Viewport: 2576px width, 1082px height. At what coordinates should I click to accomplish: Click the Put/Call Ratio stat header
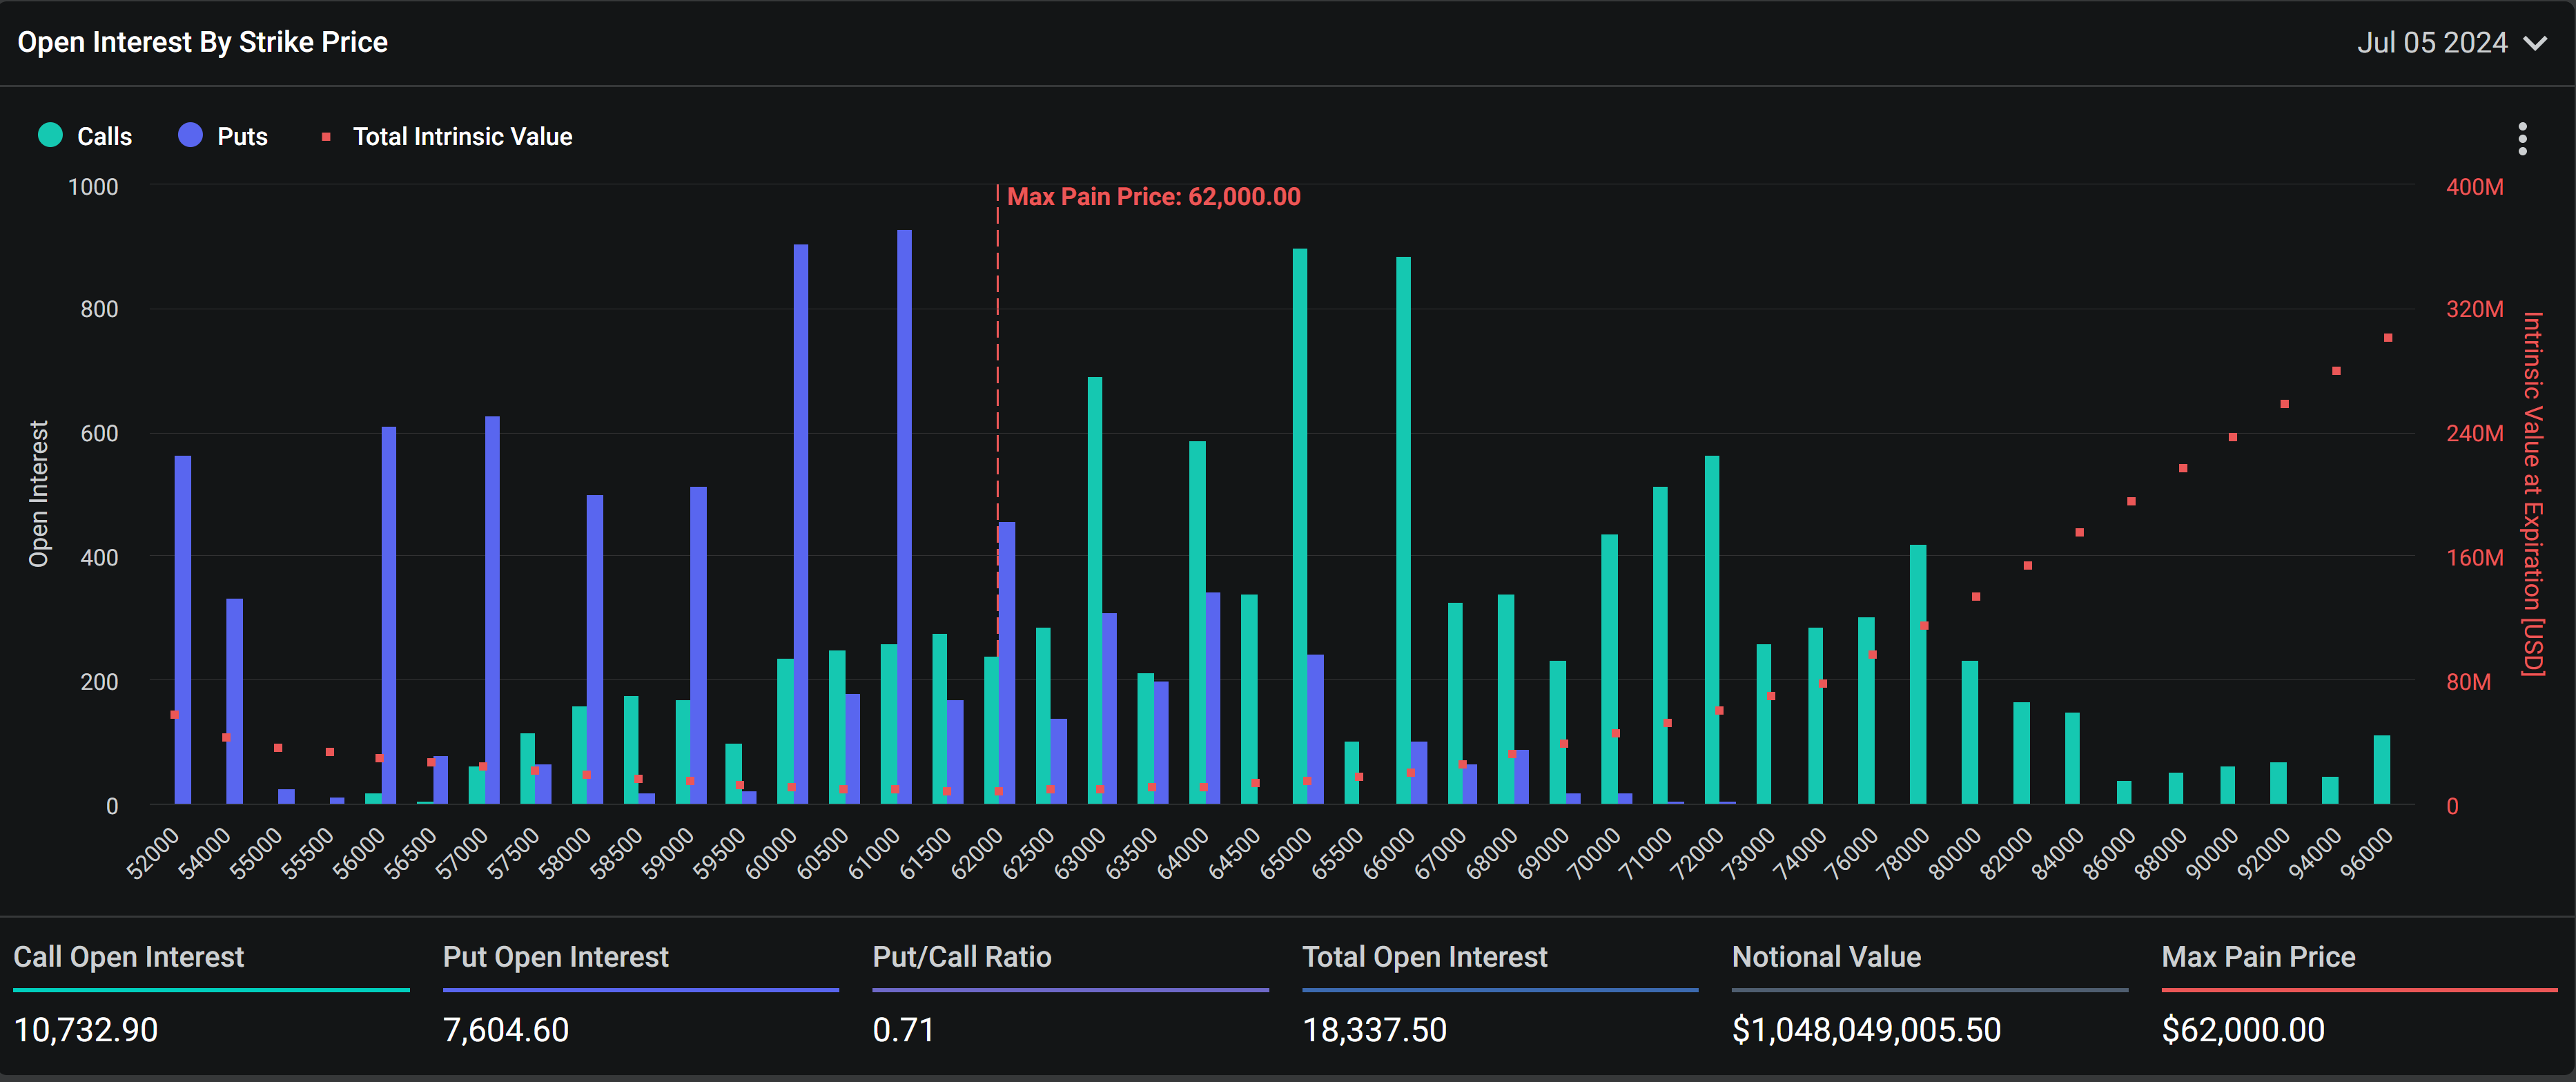pyautogui.click(x=961, y=957)
